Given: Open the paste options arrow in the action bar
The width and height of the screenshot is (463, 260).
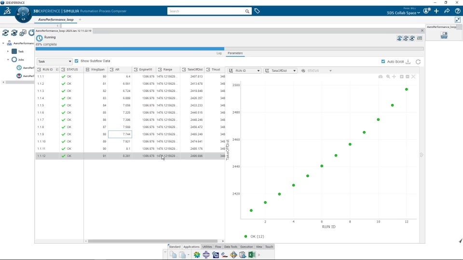Looking at the screenshot, I should pyautogui.click(x=189, y=255).
